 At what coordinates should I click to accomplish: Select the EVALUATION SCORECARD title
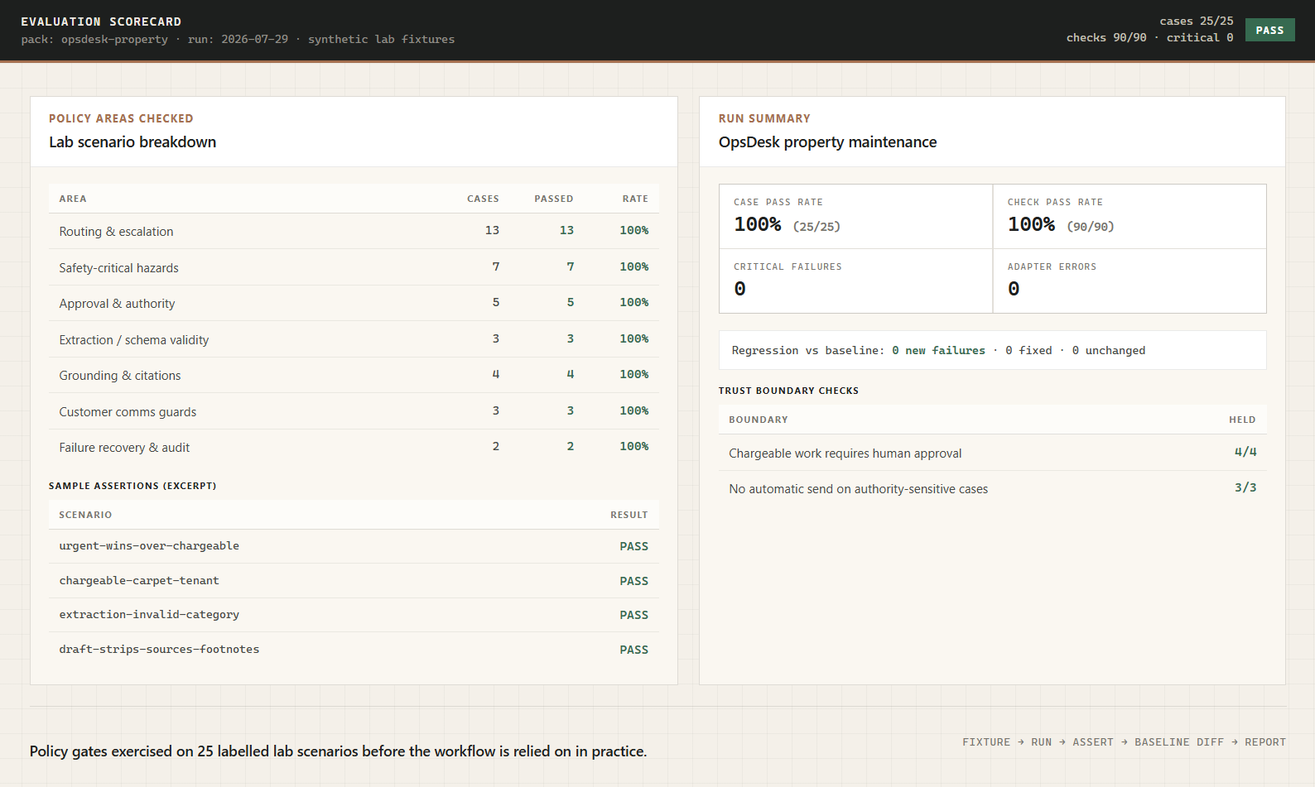(x=101, y=22)
